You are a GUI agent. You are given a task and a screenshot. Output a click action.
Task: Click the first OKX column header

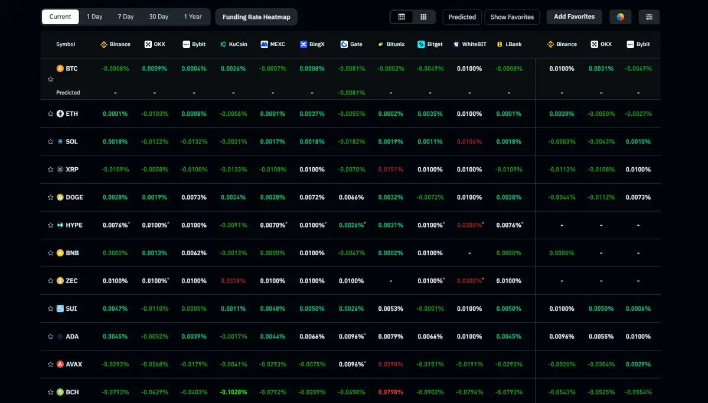coord(155,44)
